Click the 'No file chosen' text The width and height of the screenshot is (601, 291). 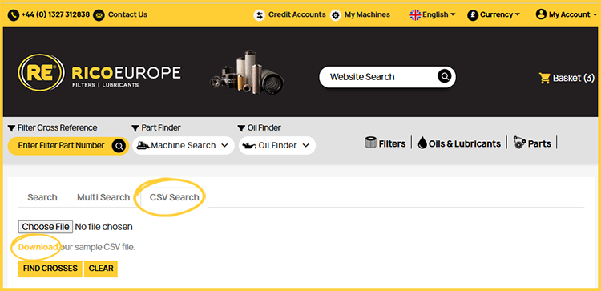pyautogui.click(x=103, y=227)
